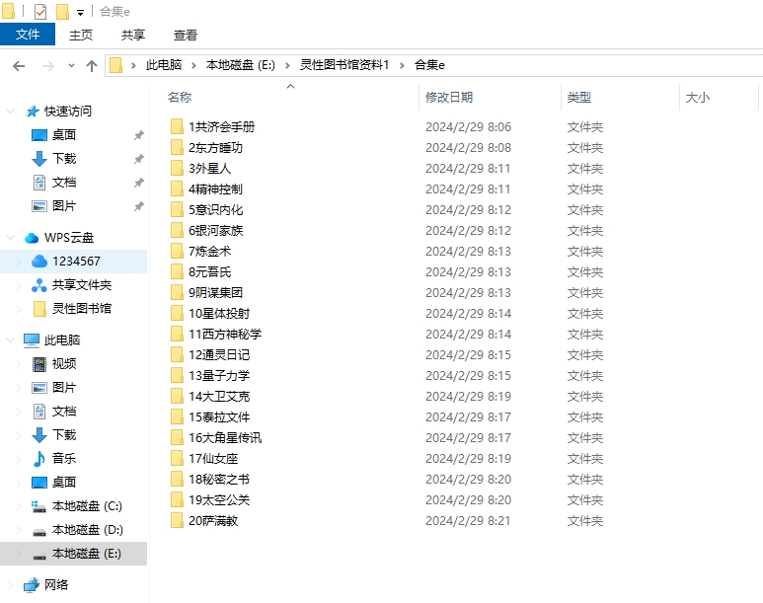Select folder 18秘密之书
This screenshot has height=603, width=763.
point(219,479)
